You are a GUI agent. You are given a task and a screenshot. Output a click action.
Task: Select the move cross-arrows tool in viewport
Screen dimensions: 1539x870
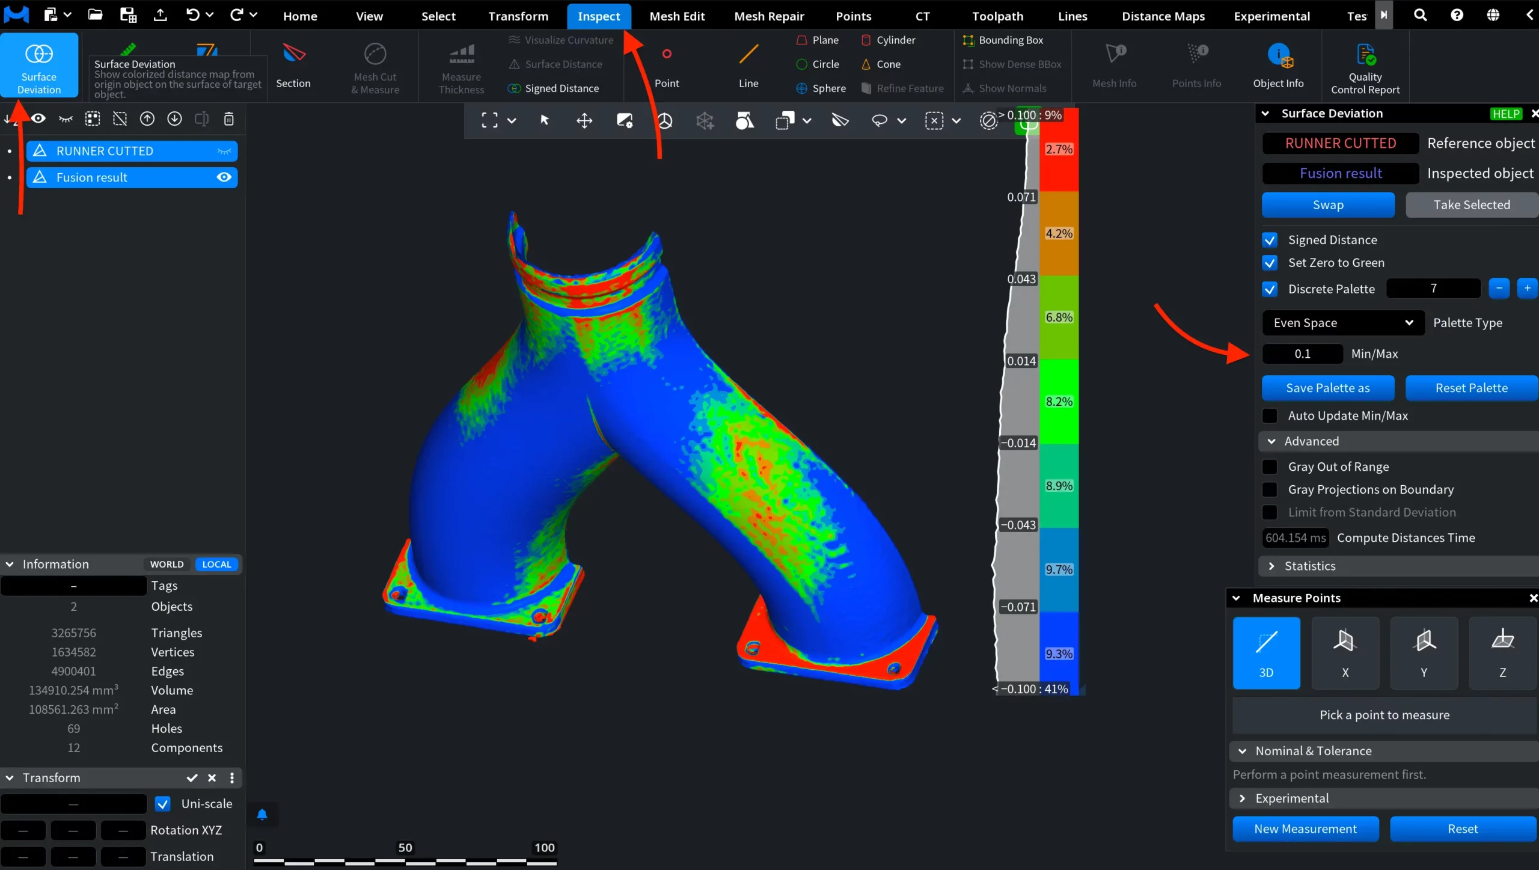point(584,121)
